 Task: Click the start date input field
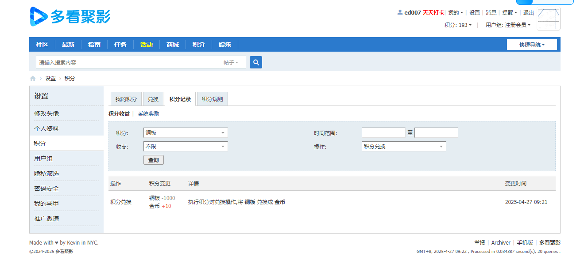[383, 133]
